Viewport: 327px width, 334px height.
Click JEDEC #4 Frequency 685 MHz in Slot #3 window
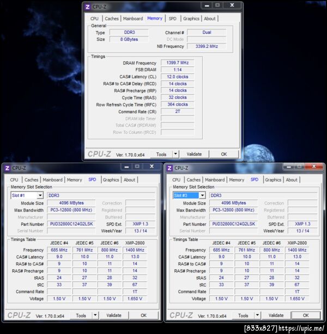(x=221, y=250)
